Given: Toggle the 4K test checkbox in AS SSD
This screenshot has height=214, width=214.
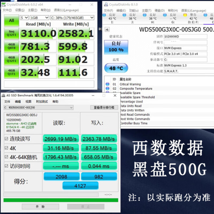Looking at the screenshot, I should tap(6, 148).
